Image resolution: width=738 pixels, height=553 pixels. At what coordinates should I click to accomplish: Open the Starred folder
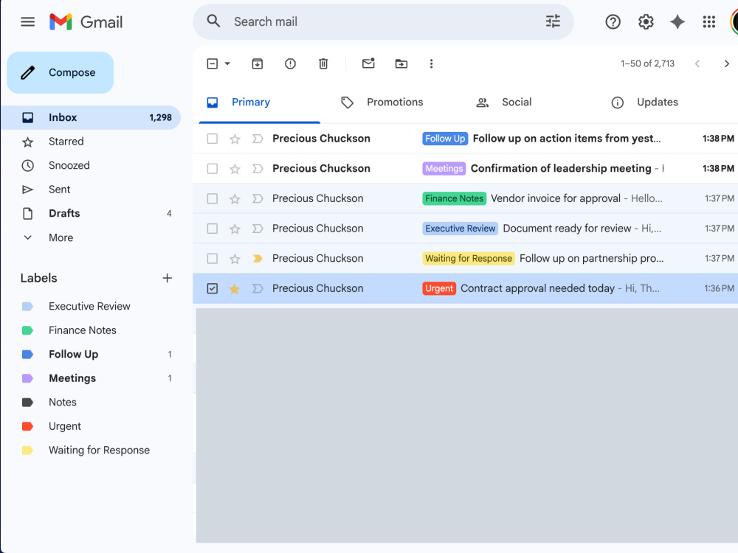pyautogui.click(x=90, y=142)
